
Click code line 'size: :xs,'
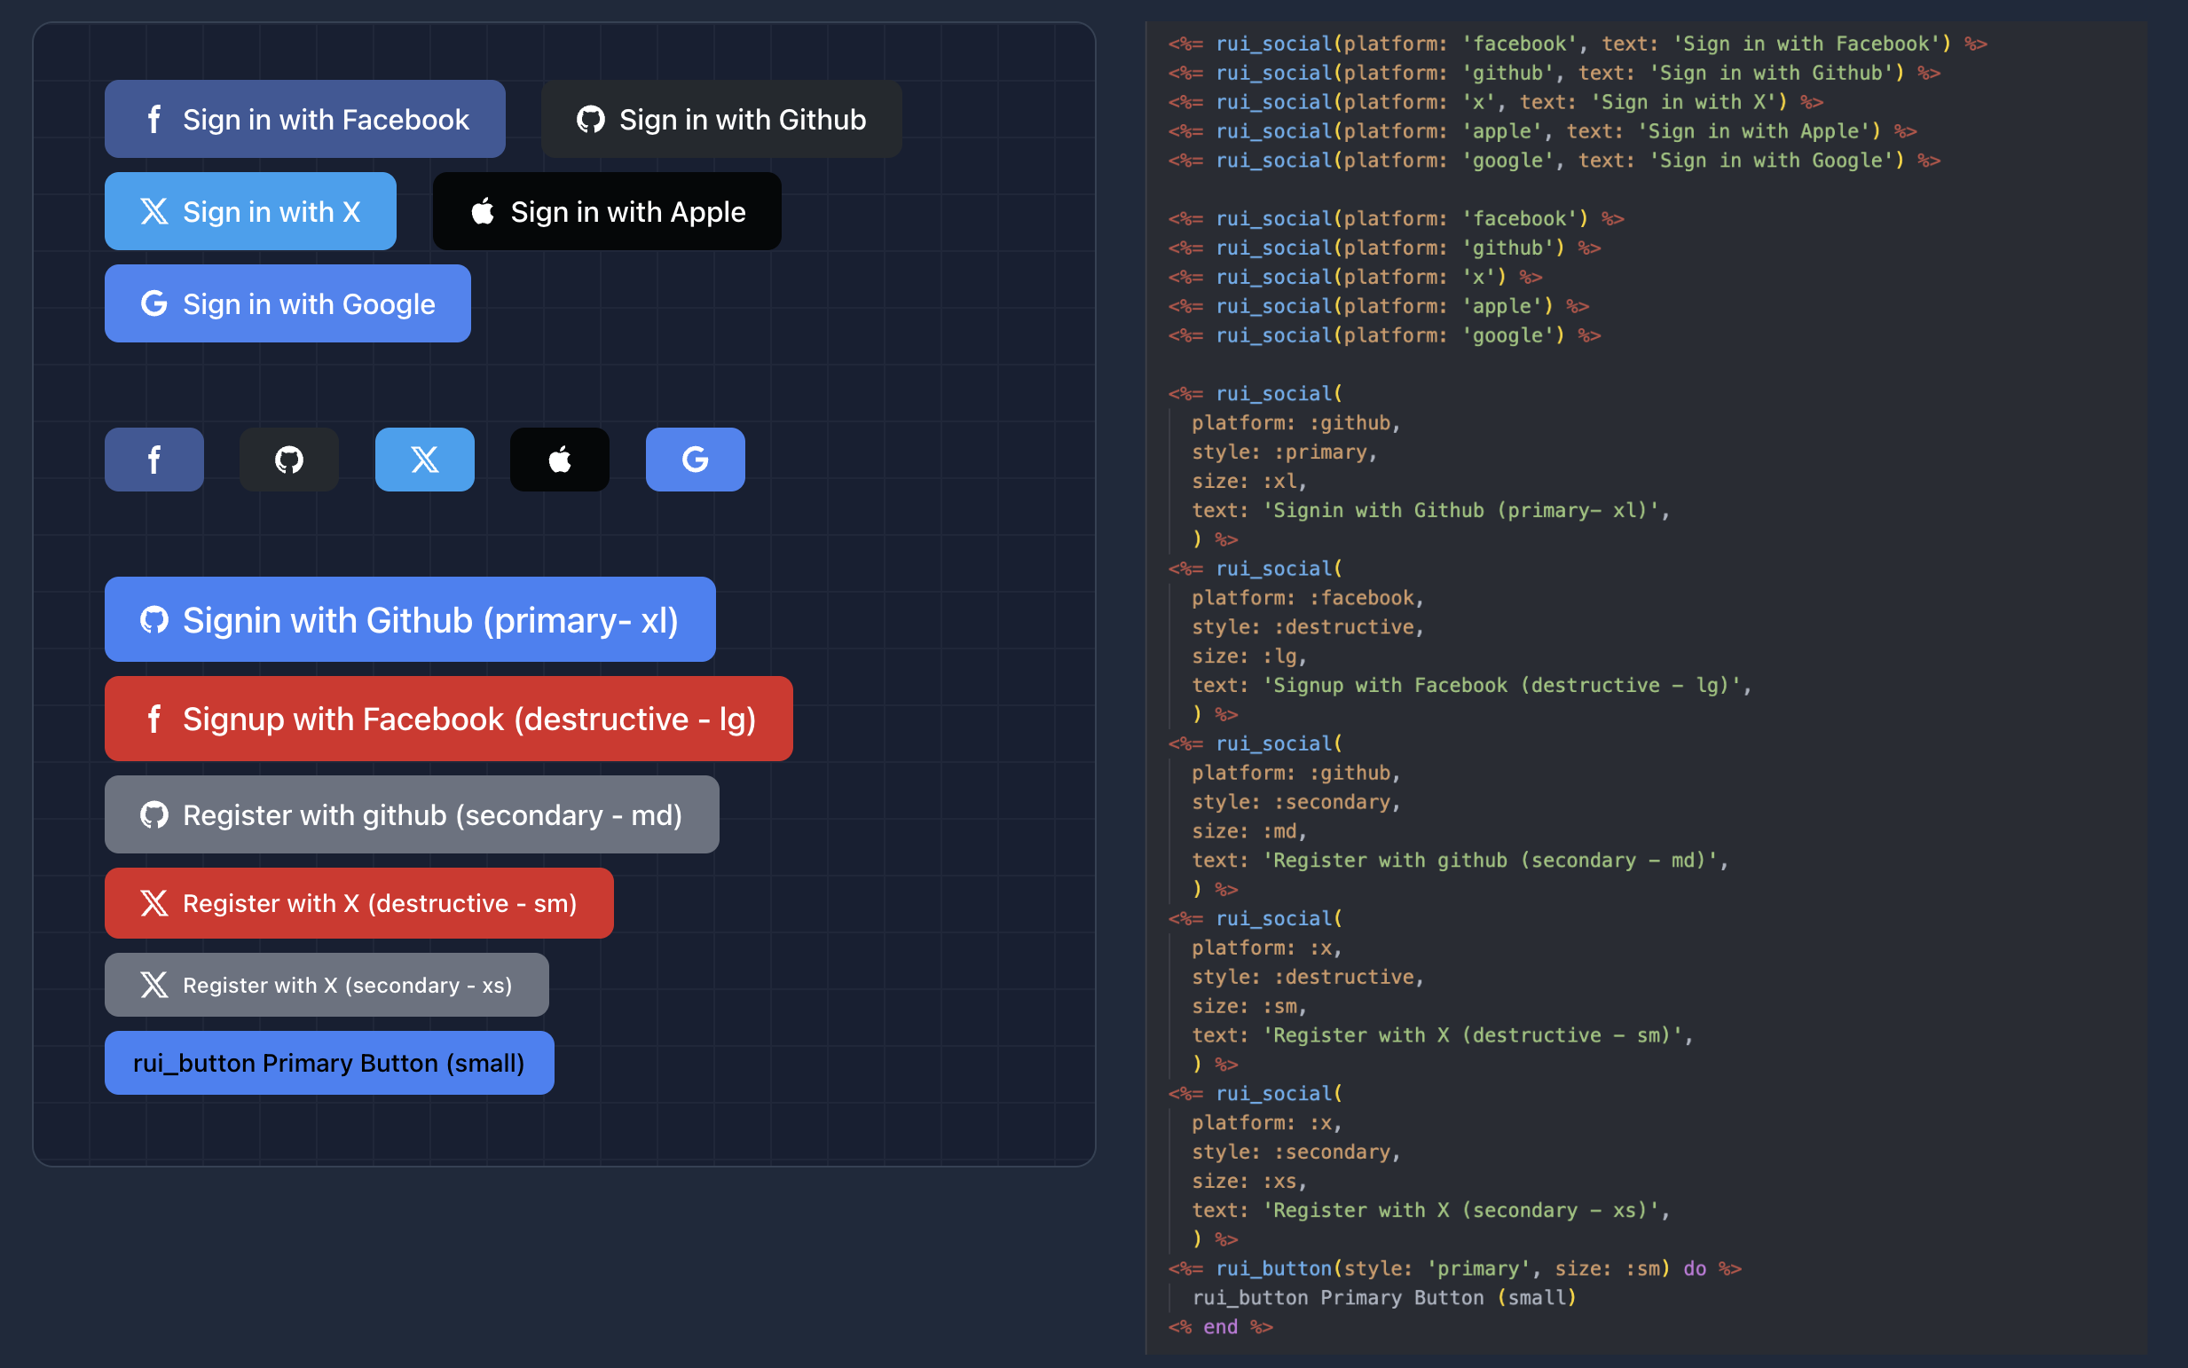coord(1249,1182)
